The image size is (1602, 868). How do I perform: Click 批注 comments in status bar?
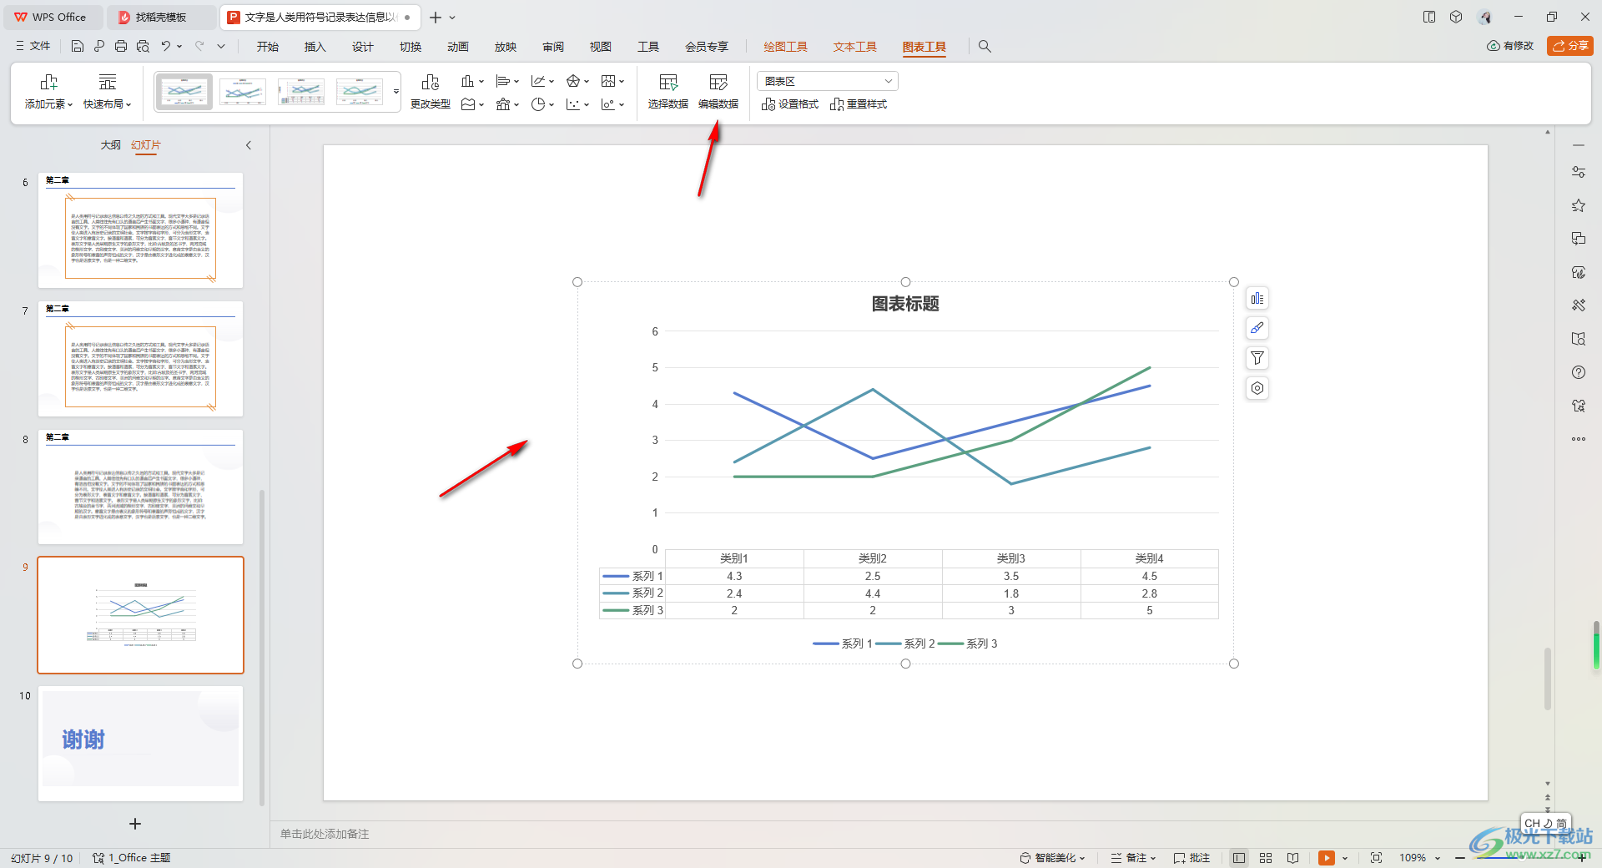pyautogui.click(x=1191, y=858)
